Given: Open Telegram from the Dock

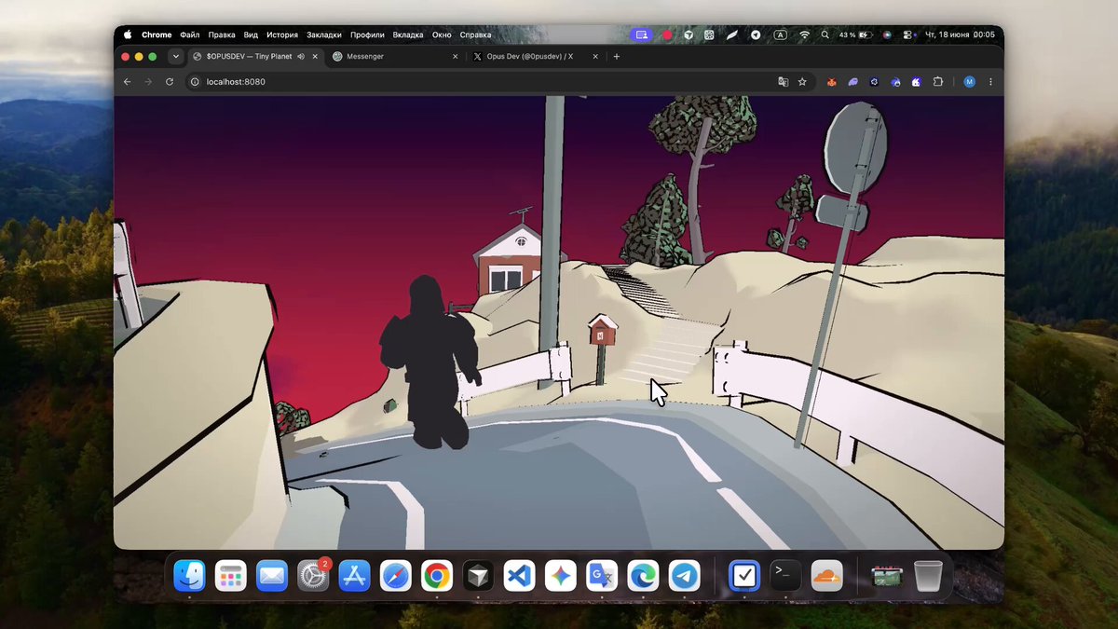Looking at the screenshot, I should (x=684, y=576).
